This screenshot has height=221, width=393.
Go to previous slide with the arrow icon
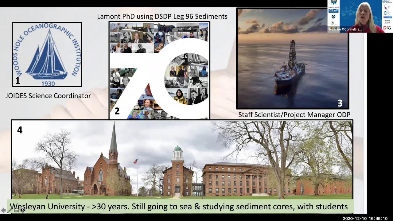(3, 210)
